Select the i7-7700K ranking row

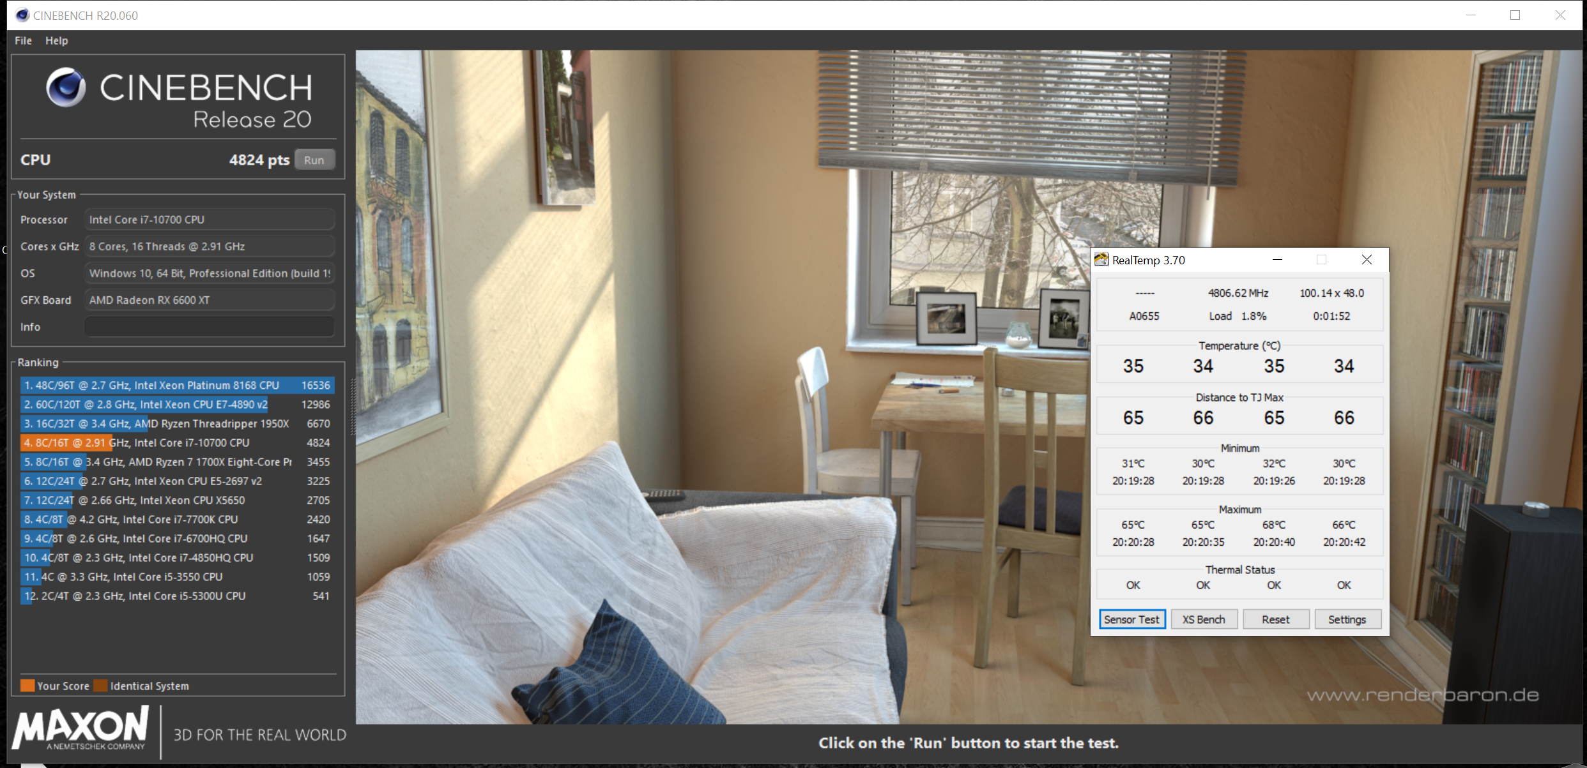(x=177, y=519)
